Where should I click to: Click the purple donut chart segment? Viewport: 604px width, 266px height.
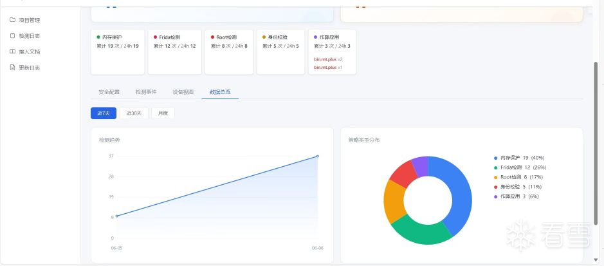tap(421, 166)
